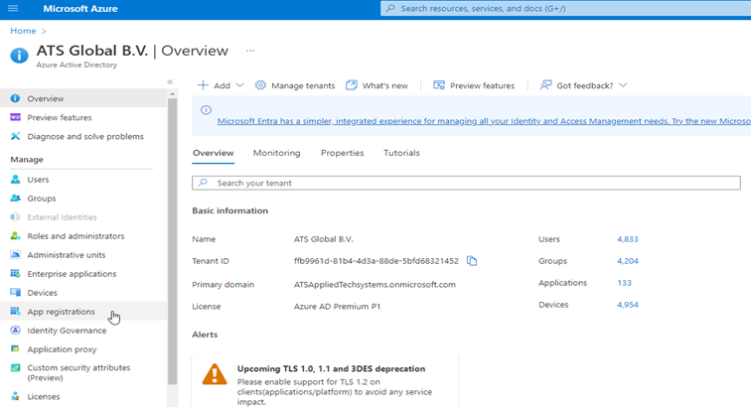Image resolution: width=751 pixels, height=407 pixels.
Task: Expand the Add dropdown menu
Action: (220, 85)
